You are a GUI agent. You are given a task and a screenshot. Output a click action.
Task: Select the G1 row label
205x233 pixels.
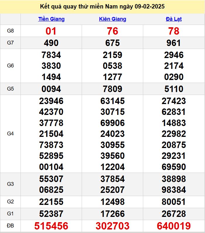(10, 214)
